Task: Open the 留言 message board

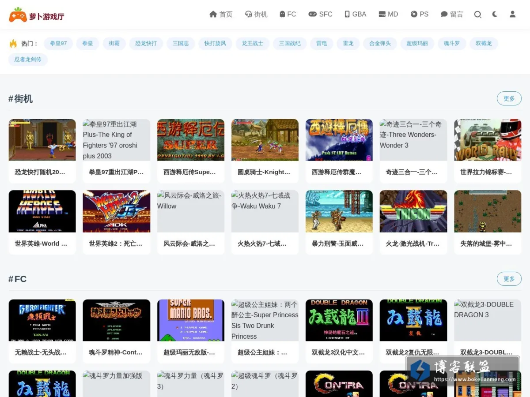Action: point(452,14)
